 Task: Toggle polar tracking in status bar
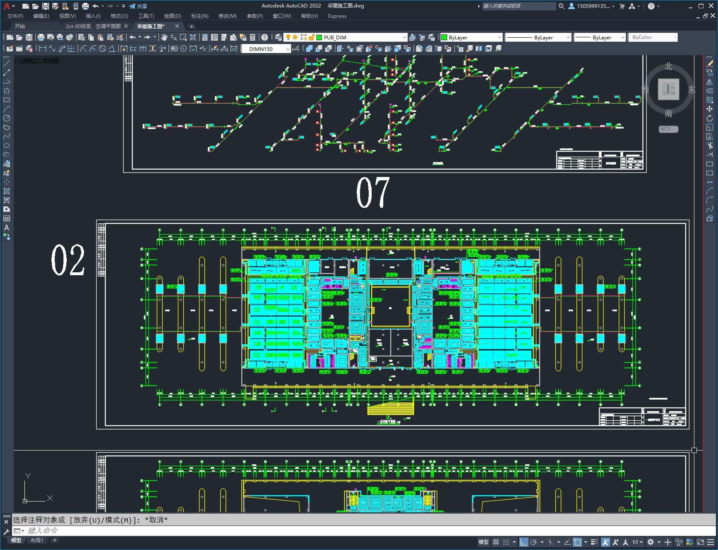534,542
